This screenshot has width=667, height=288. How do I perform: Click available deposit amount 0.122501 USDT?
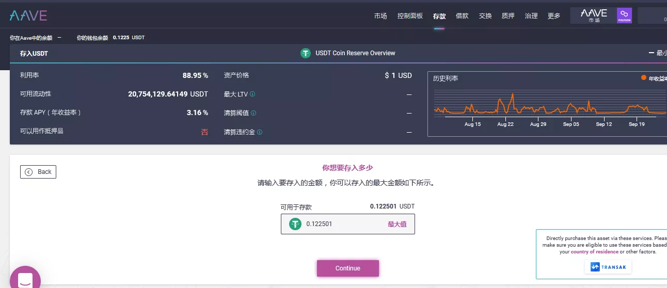(392, 206)
